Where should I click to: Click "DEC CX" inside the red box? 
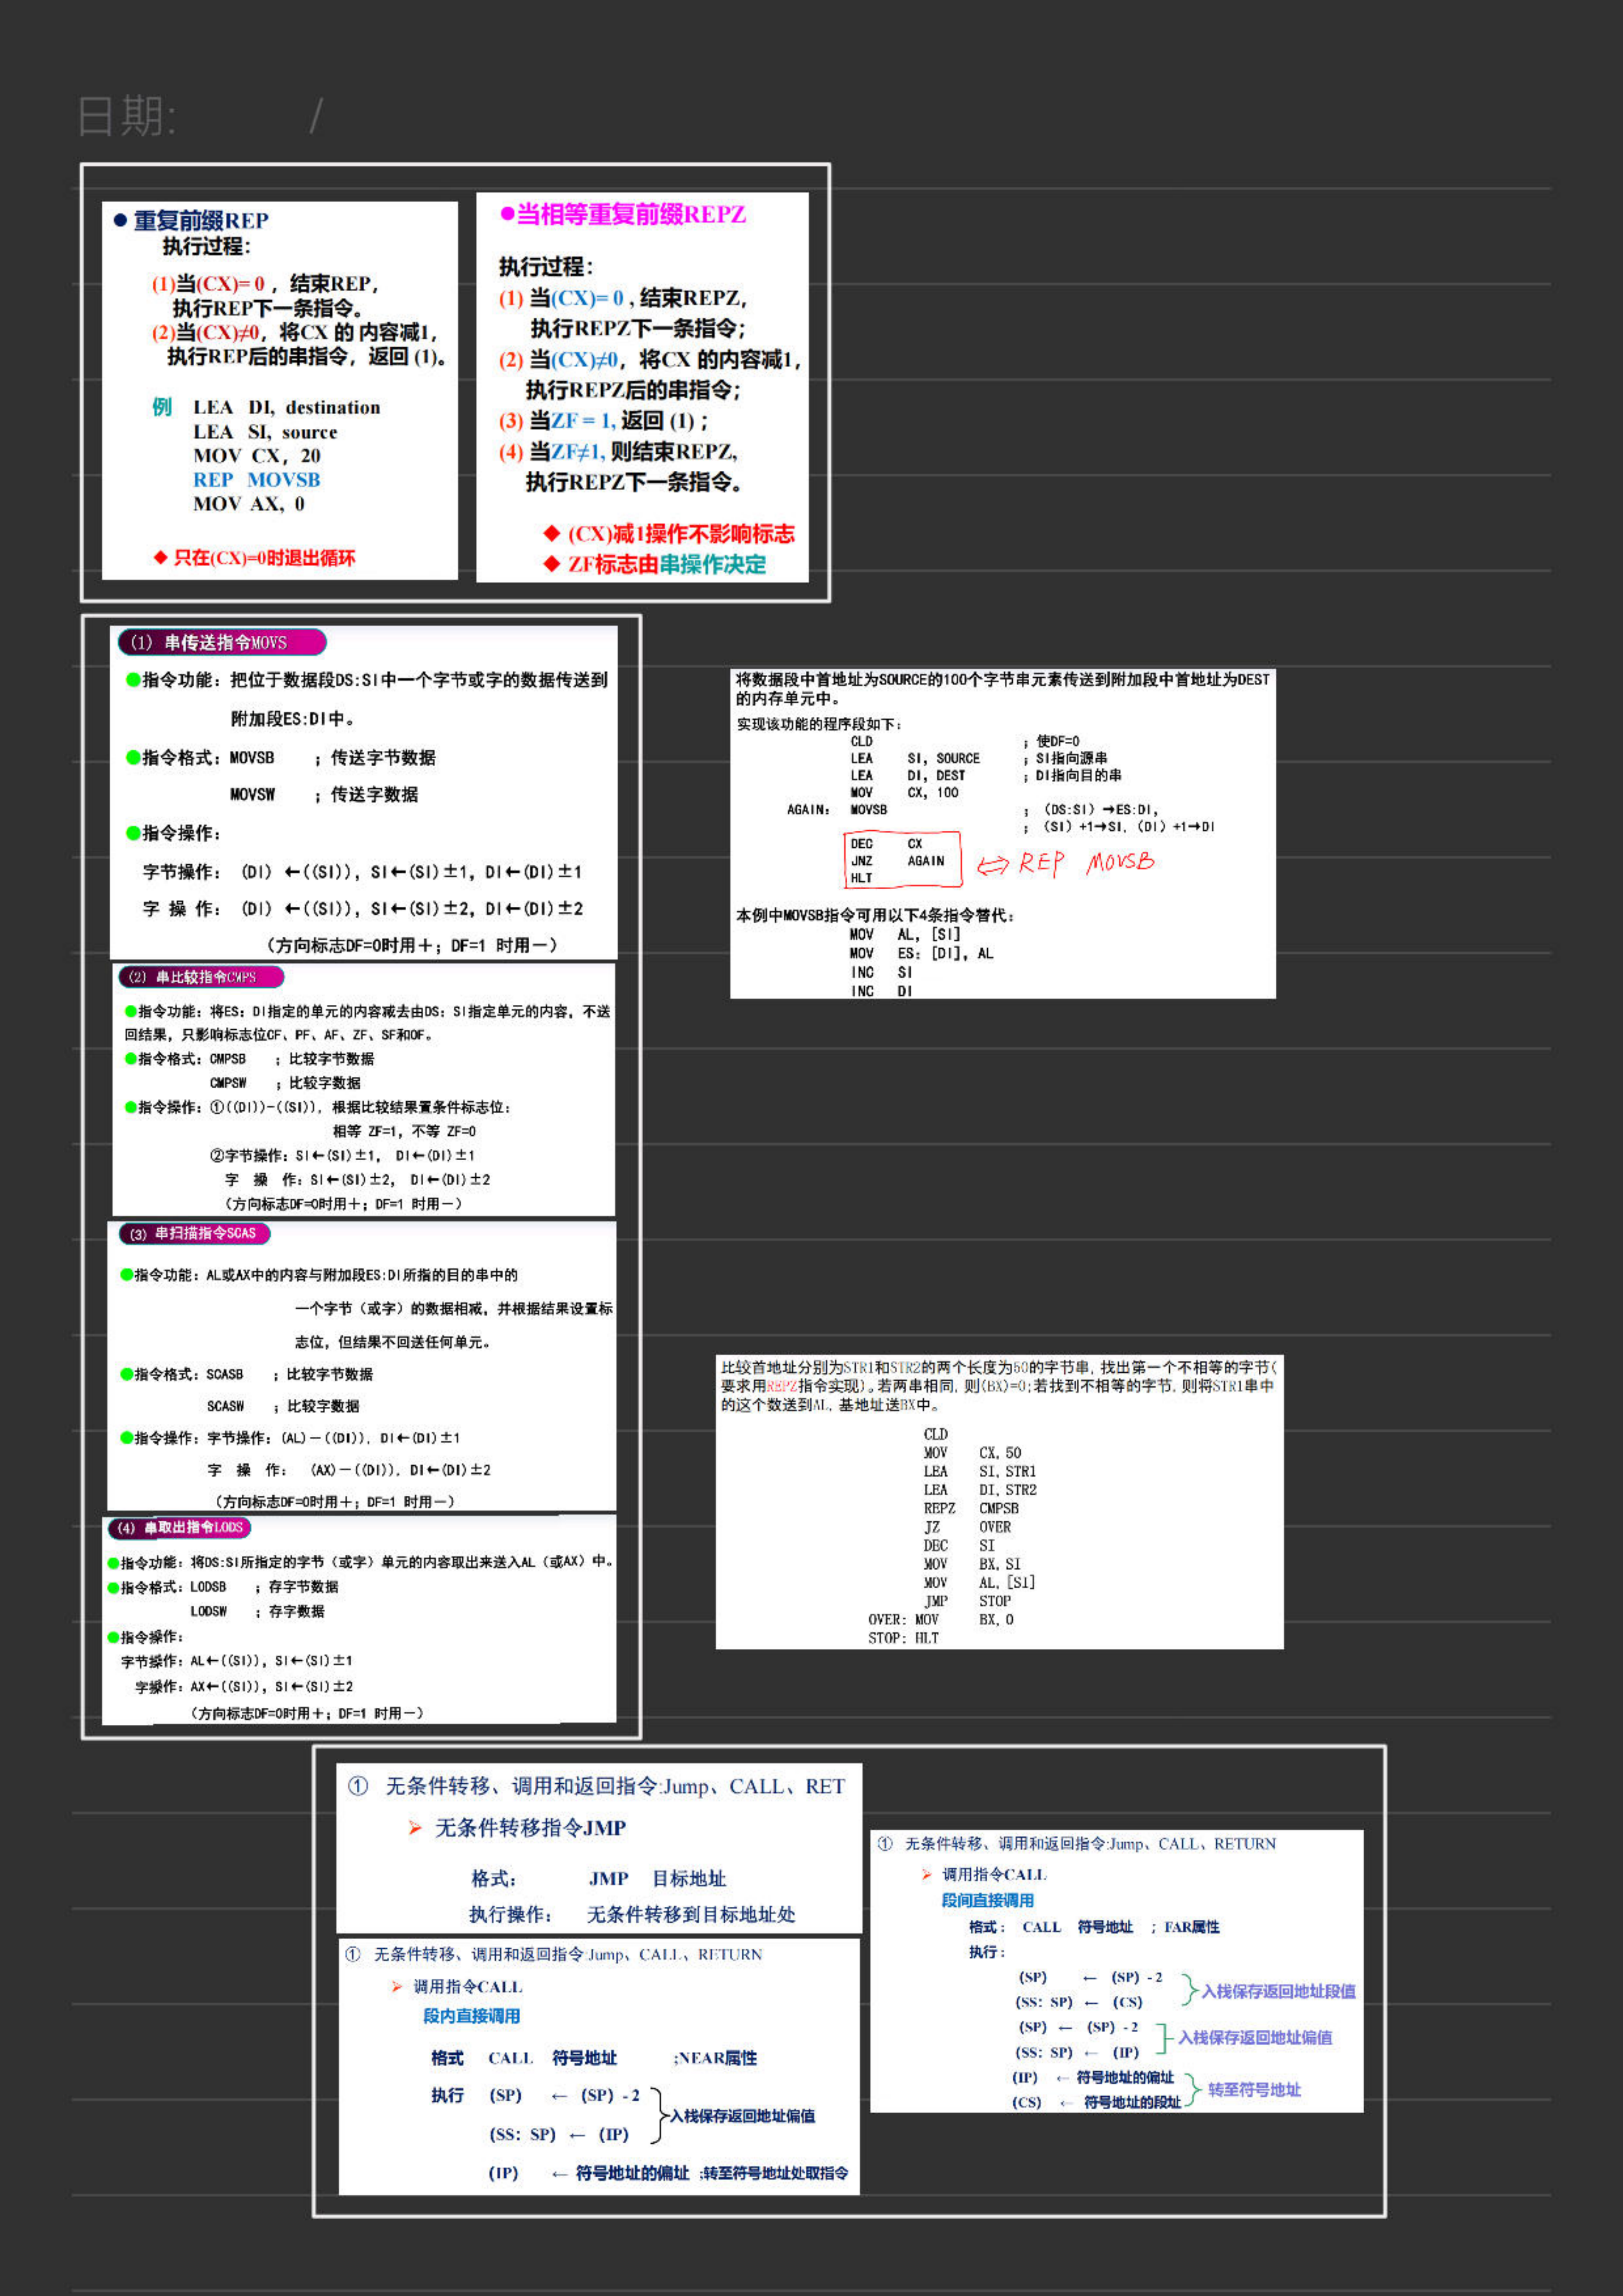click(887, 844)
